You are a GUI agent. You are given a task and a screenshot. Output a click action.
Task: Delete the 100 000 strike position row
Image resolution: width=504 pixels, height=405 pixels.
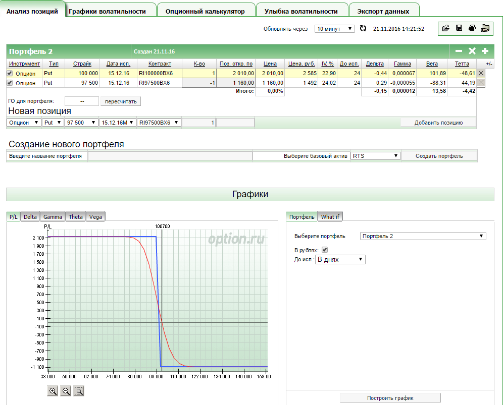coord(481,73)
